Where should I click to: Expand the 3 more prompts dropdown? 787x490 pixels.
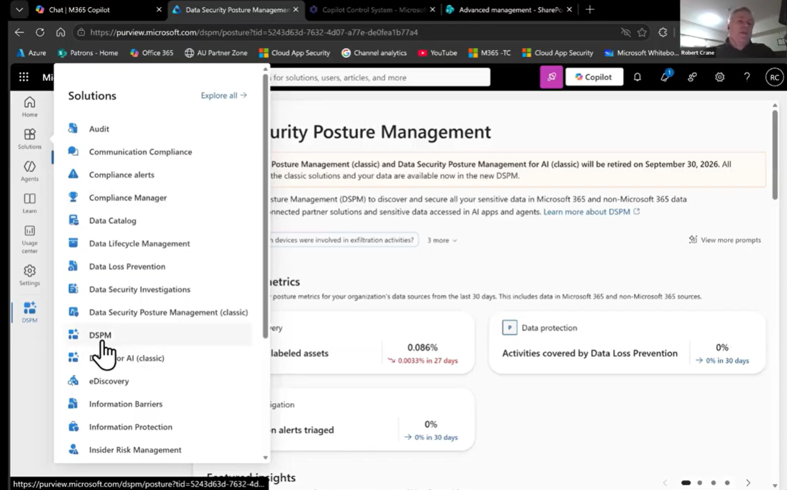442,240
